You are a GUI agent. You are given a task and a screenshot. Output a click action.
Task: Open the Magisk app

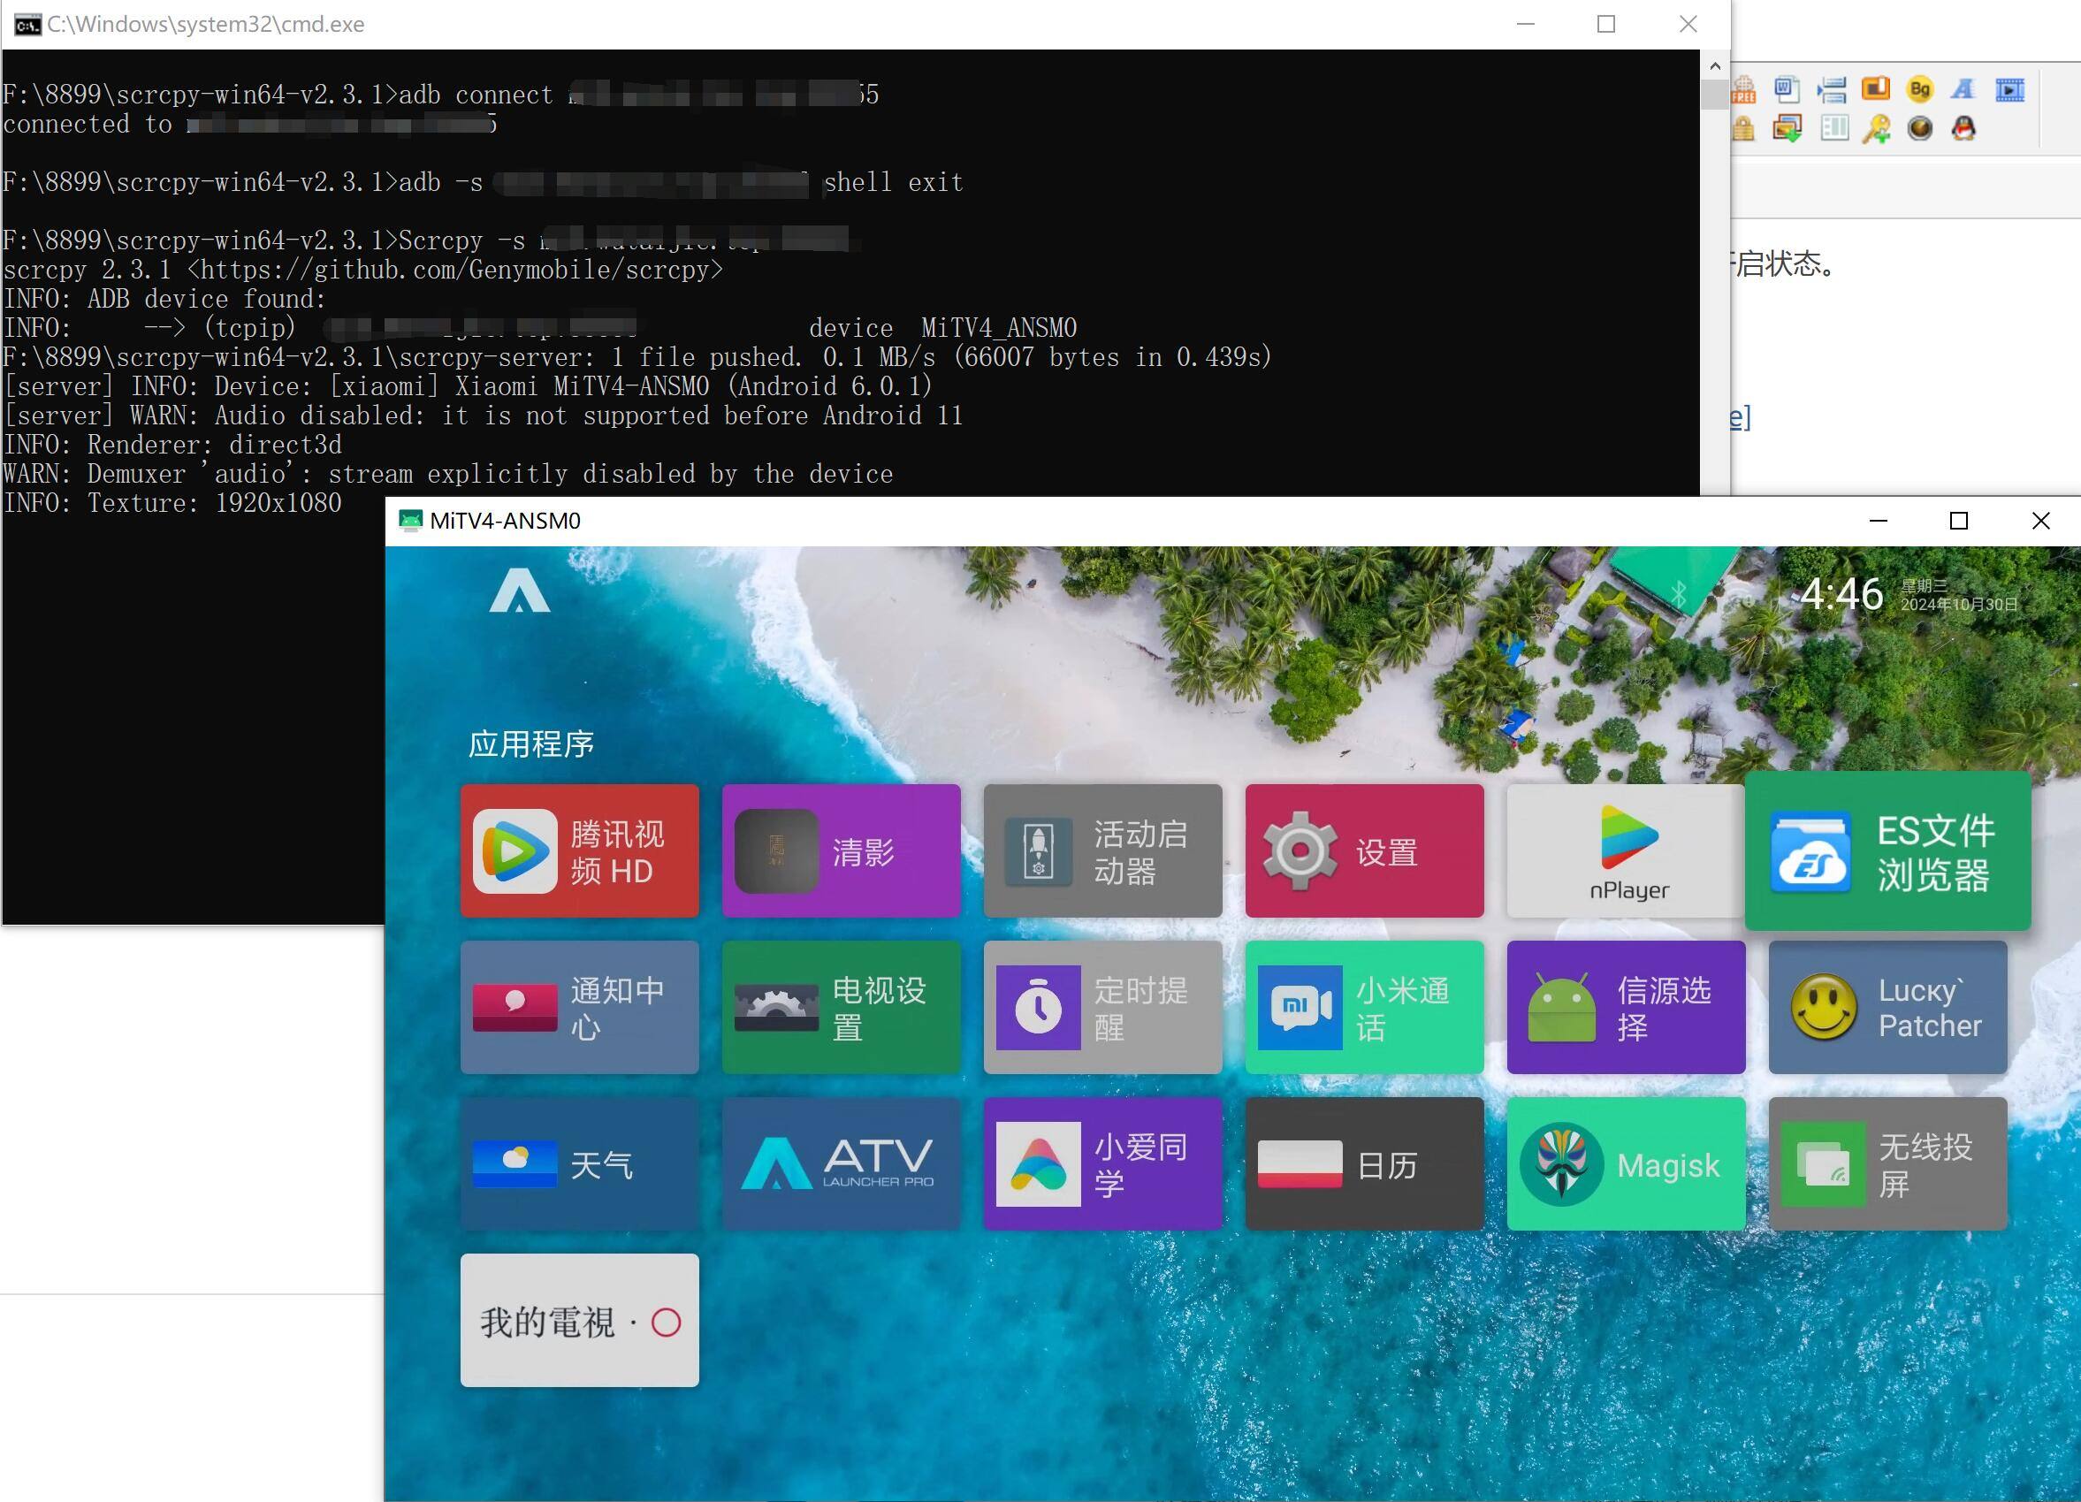(1625, 1163)
